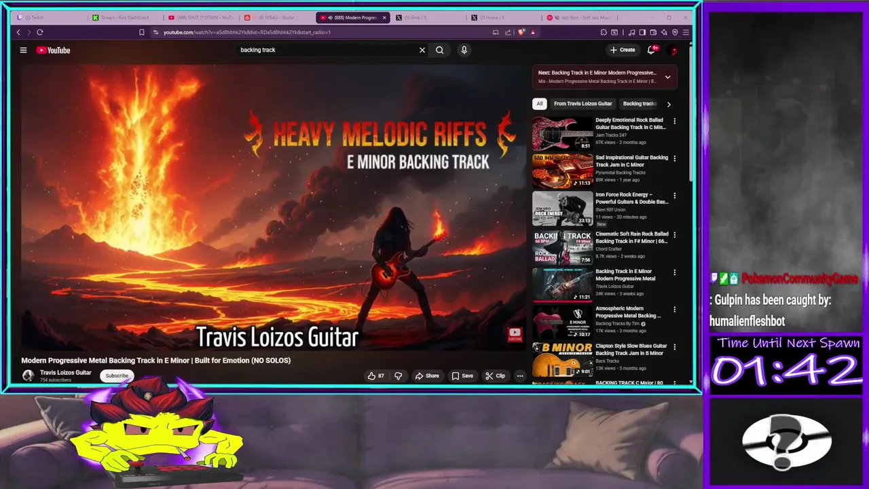Open options for Sad Inspirational Guitar Backing video
Image resolution: width=869 pixels, height=489 pixels.
click(674, 158)
